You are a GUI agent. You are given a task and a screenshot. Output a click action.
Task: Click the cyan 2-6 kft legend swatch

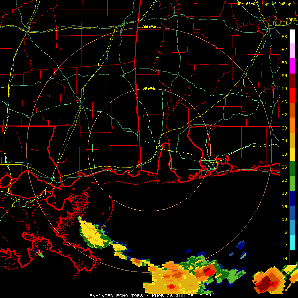tap(292, 243)
